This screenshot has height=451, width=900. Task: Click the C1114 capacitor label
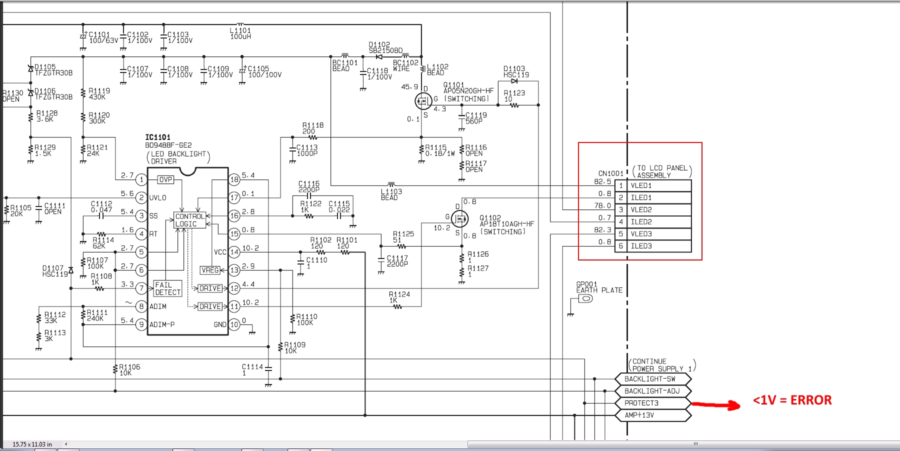(x=252, y=370)
